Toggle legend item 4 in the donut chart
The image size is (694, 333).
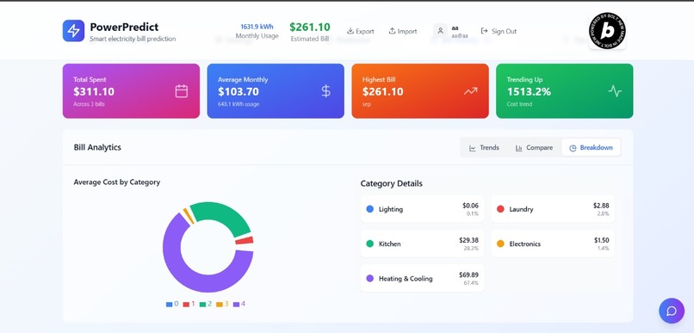coord(239,305)
